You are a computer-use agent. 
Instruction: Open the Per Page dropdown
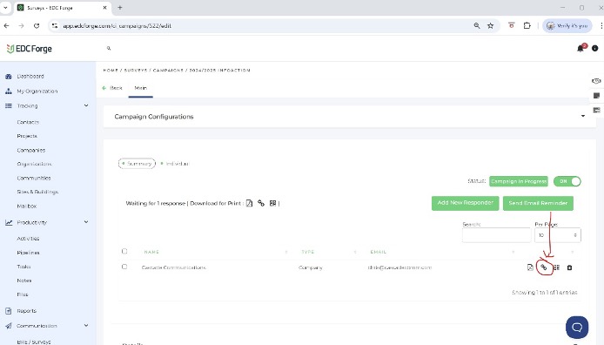point(557,235)
